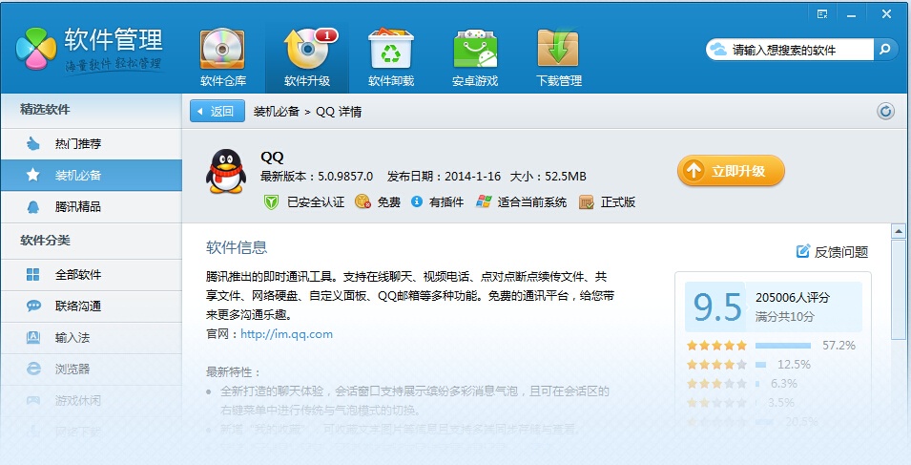
Task: Click the 软件管理 clover logo
Action: coord(36,49)
